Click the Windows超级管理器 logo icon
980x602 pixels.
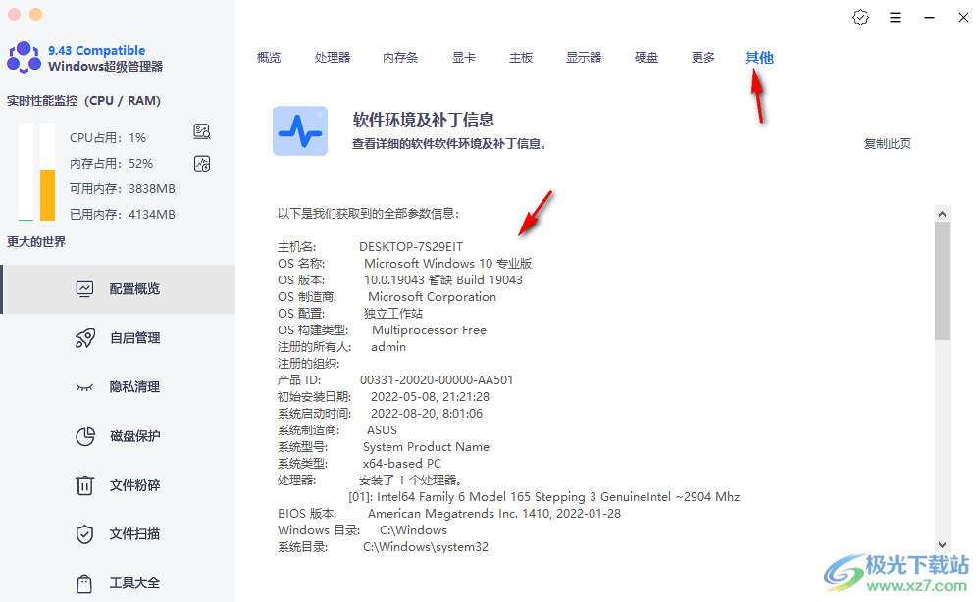[x=24, y=58]
